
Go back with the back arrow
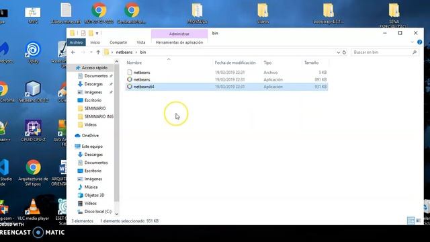click(73, 52)
